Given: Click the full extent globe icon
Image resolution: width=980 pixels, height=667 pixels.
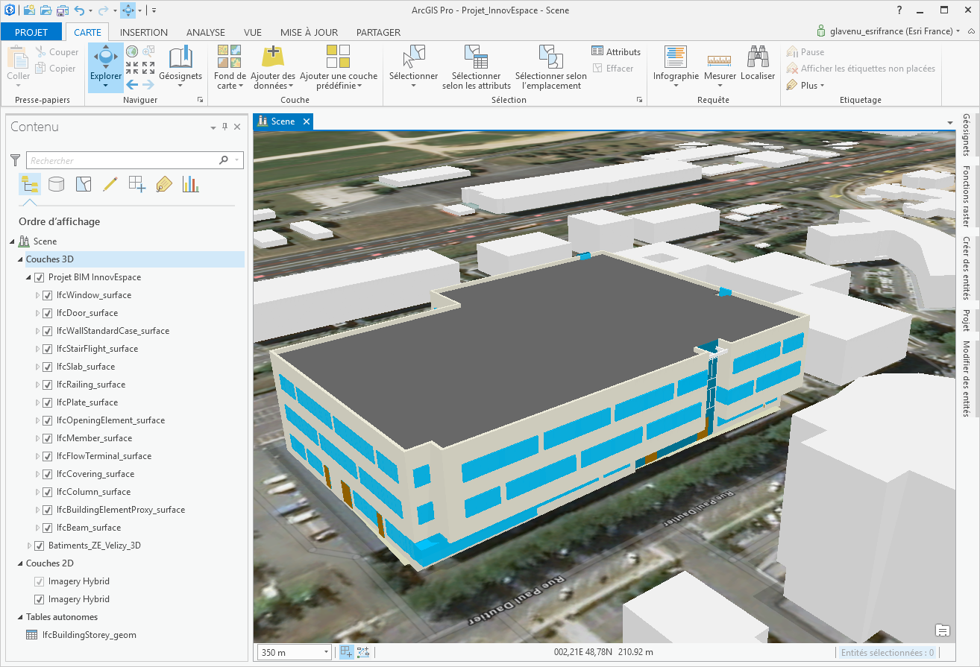Looking at the screenshot, I should pyautogui.click(x=132, y=51).
